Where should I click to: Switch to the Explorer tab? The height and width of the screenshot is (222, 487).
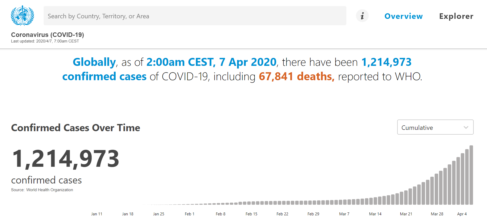[456, 16]
